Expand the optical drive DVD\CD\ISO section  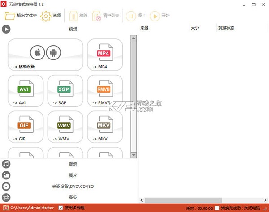[x=69, y=187]
